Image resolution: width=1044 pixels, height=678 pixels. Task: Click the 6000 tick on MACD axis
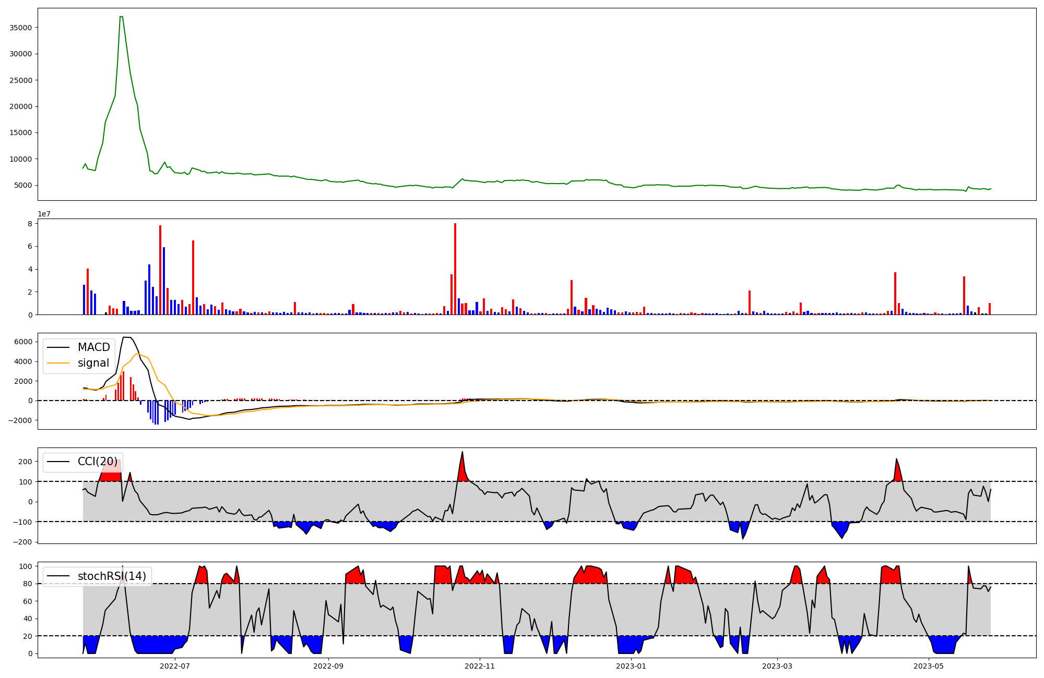[23, 342]
